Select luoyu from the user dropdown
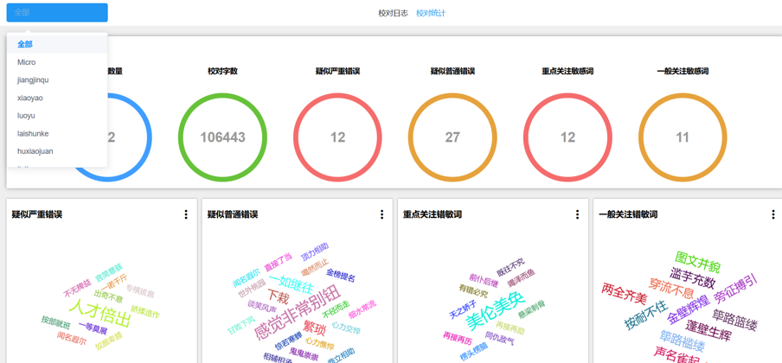Viewport: 782px width, 363px height. (x=27, y=116)
